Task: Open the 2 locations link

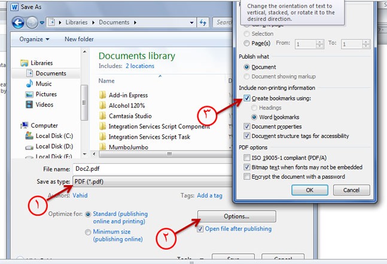Action: coord(140,66)
